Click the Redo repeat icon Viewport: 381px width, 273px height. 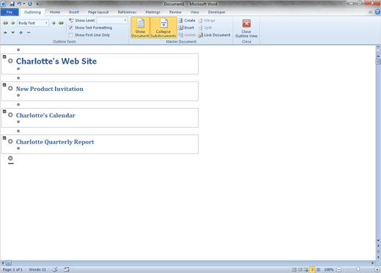pyautogui.click(x=30, y=4)
